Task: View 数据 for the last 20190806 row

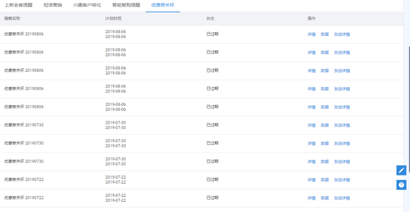Action: pos(325,107)
